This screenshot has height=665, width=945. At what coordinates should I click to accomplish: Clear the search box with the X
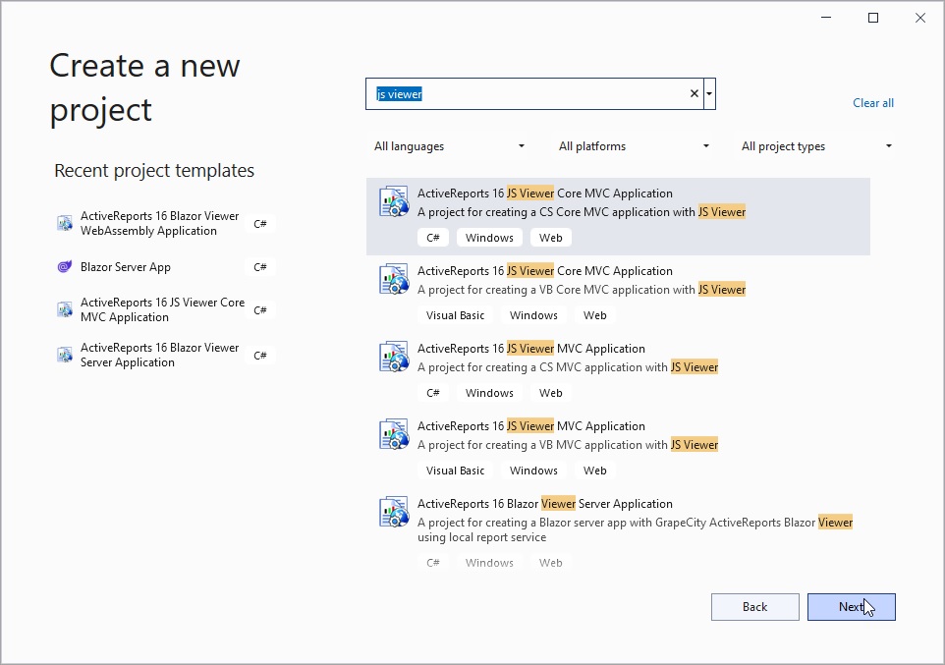(x=695, y=93)
